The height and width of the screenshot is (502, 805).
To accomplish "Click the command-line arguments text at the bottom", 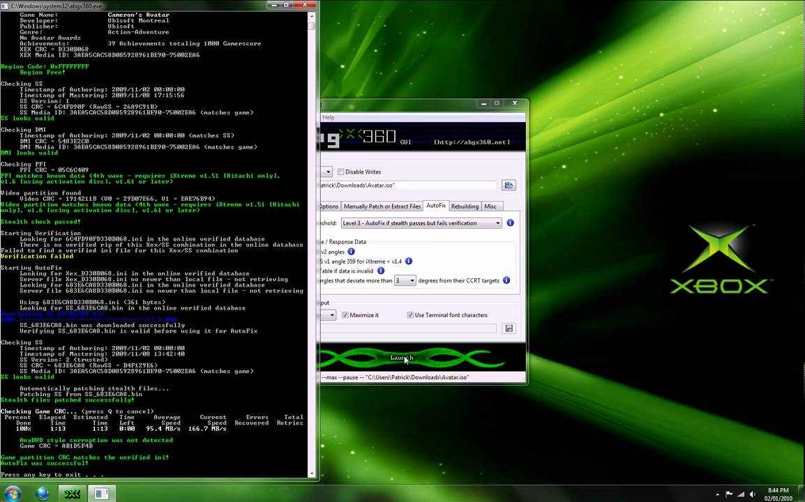I will 395,377.
